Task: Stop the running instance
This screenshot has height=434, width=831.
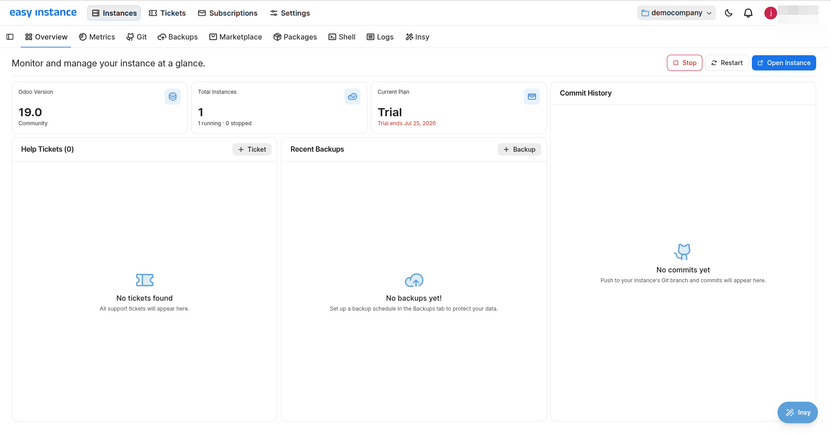Action: pyautogui.click(x=684, y=63)
